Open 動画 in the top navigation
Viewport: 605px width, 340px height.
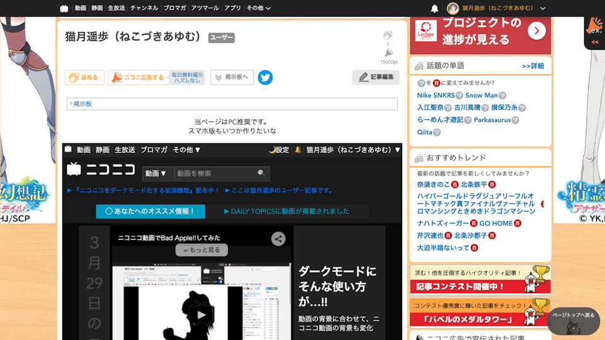[x=80, y=8]
